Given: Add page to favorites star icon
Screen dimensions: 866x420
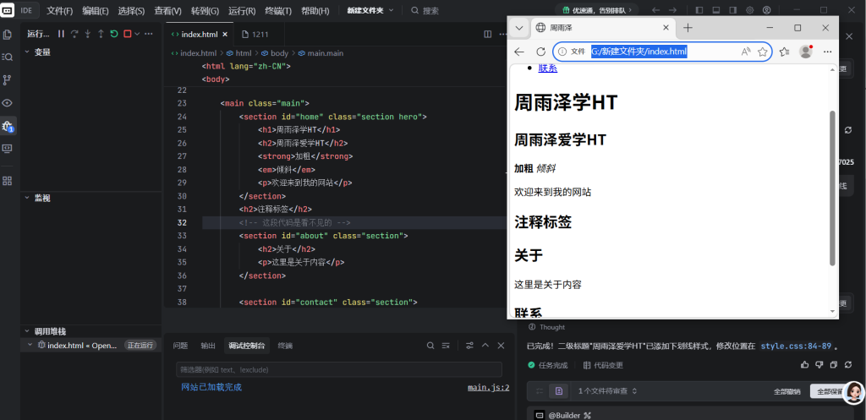Looking at the screenshot, I should click(763, 52).
